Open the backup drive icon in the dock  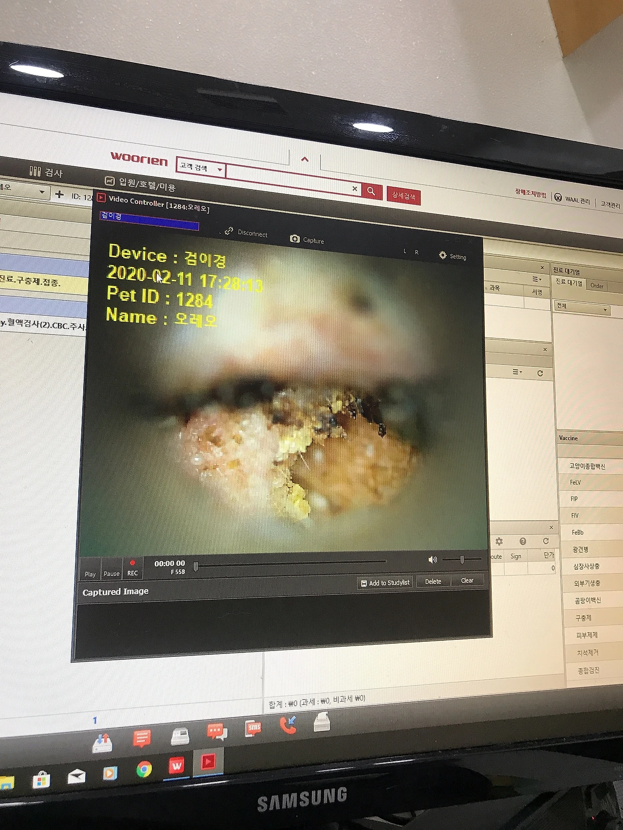coord(103,742)
